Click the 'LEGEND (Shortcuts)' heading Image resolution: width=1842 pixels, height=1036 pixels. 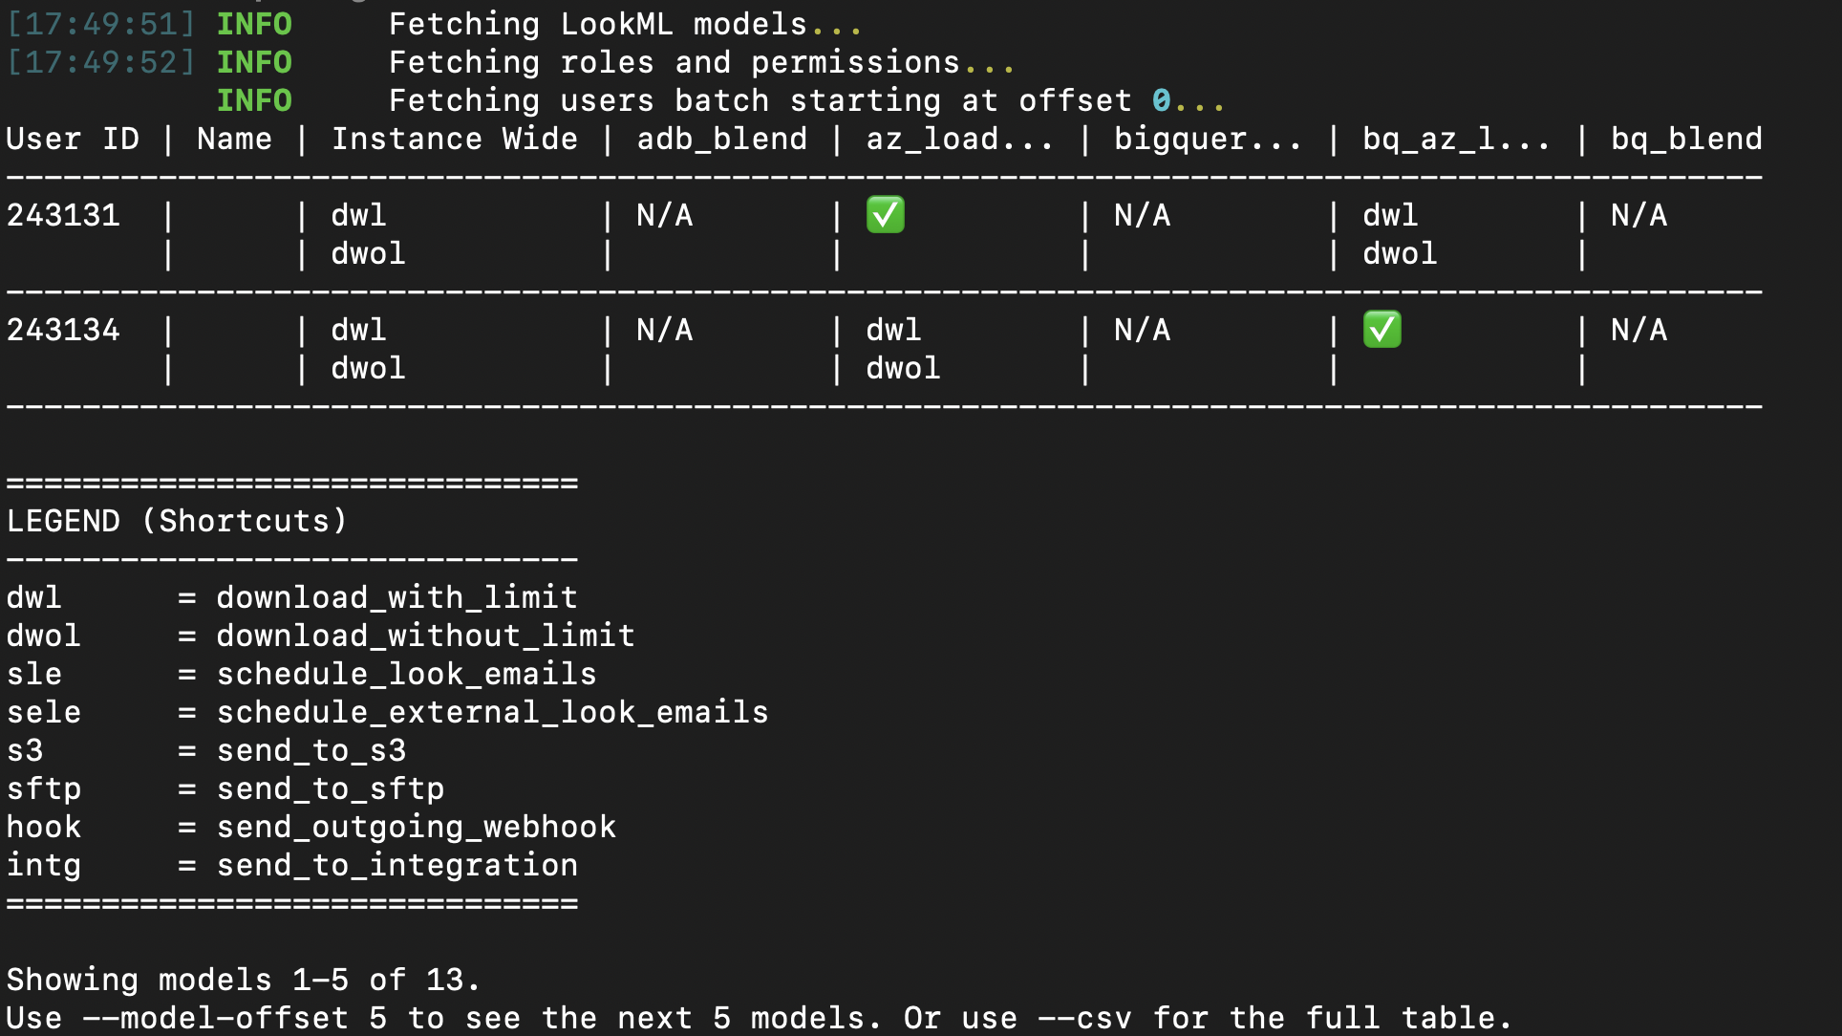pos(177,521)
